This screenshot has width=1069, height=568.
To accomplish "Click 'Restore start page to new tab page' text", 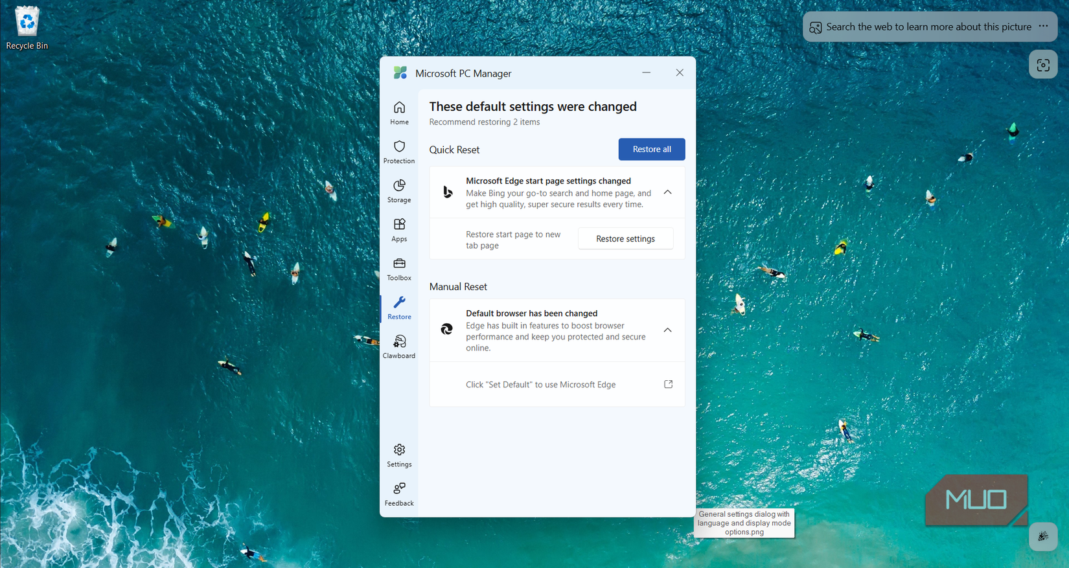I will click(513, 240).
